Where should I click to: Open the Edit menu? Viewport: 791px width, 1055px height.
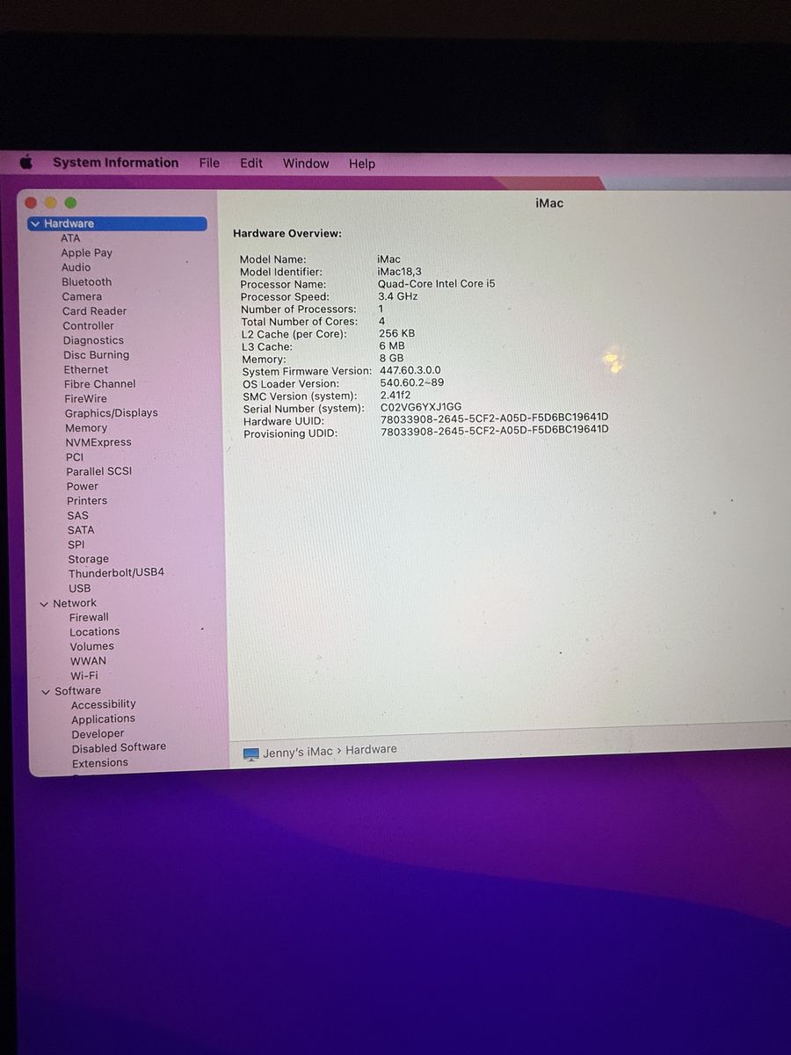coord(251,163)
